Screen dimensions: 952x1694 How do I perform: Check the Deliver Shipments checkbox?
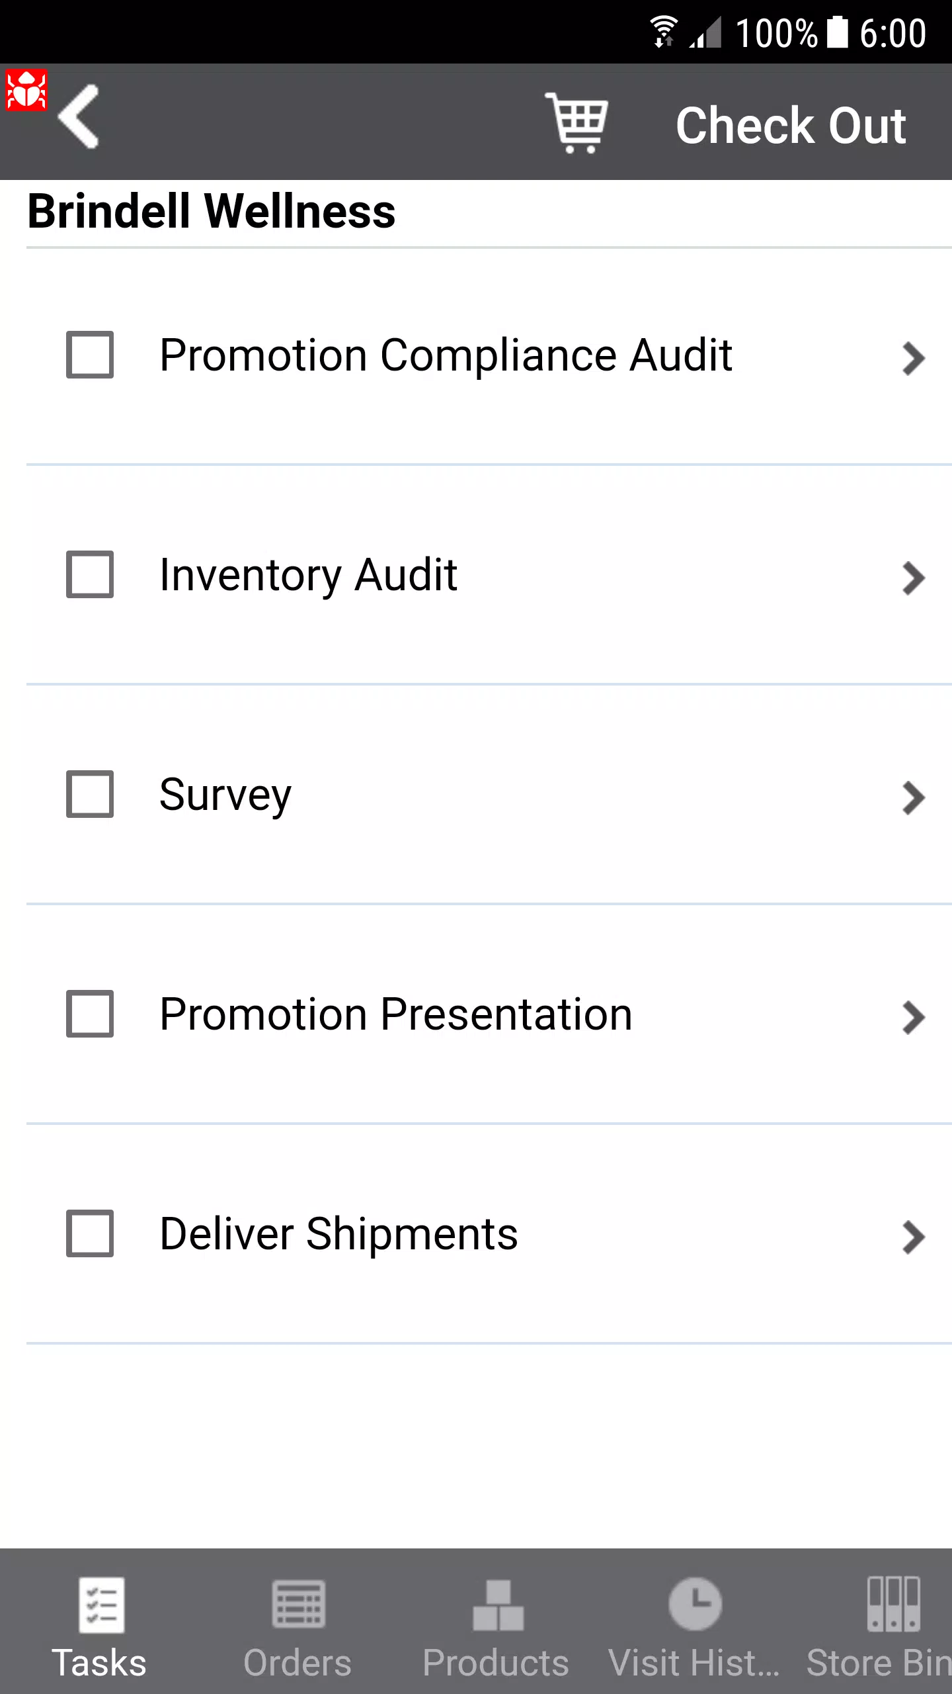(x=90, y=1233)
